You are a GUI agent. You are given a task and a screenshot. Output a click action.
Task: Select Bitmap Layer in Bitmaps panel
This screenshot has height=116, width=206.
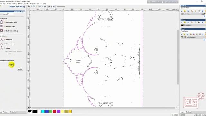click(x=187, y=25)
